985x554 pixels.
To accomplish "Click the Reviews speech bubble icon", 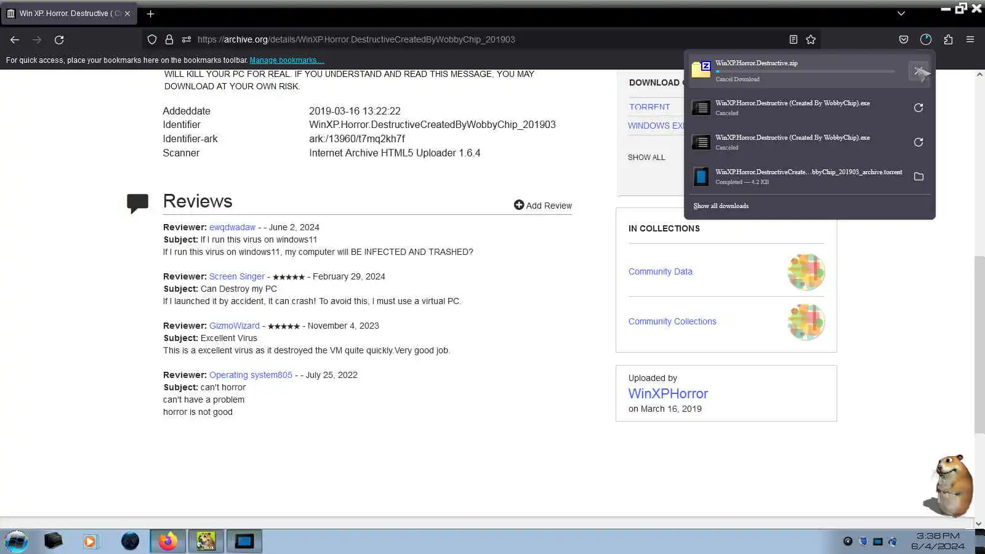I will (137, 203).
